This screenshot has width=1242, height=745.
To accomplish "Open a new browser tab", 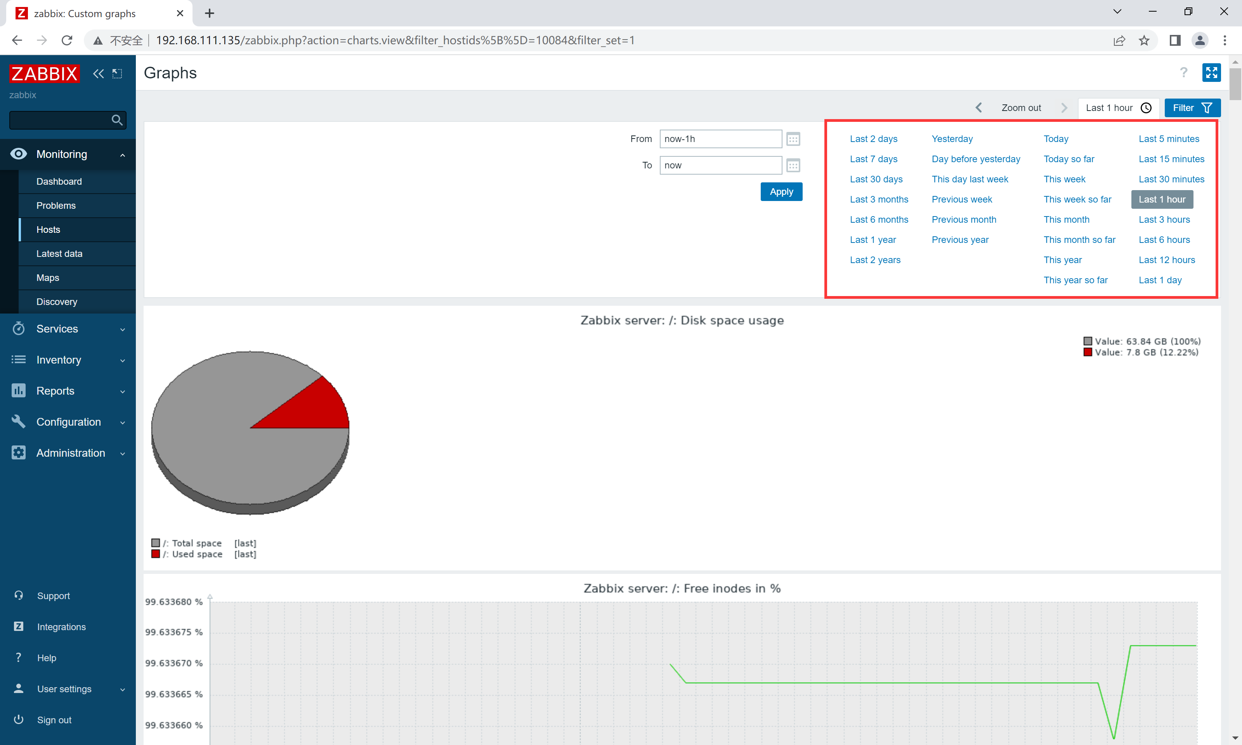I will (x=210, y=14).
